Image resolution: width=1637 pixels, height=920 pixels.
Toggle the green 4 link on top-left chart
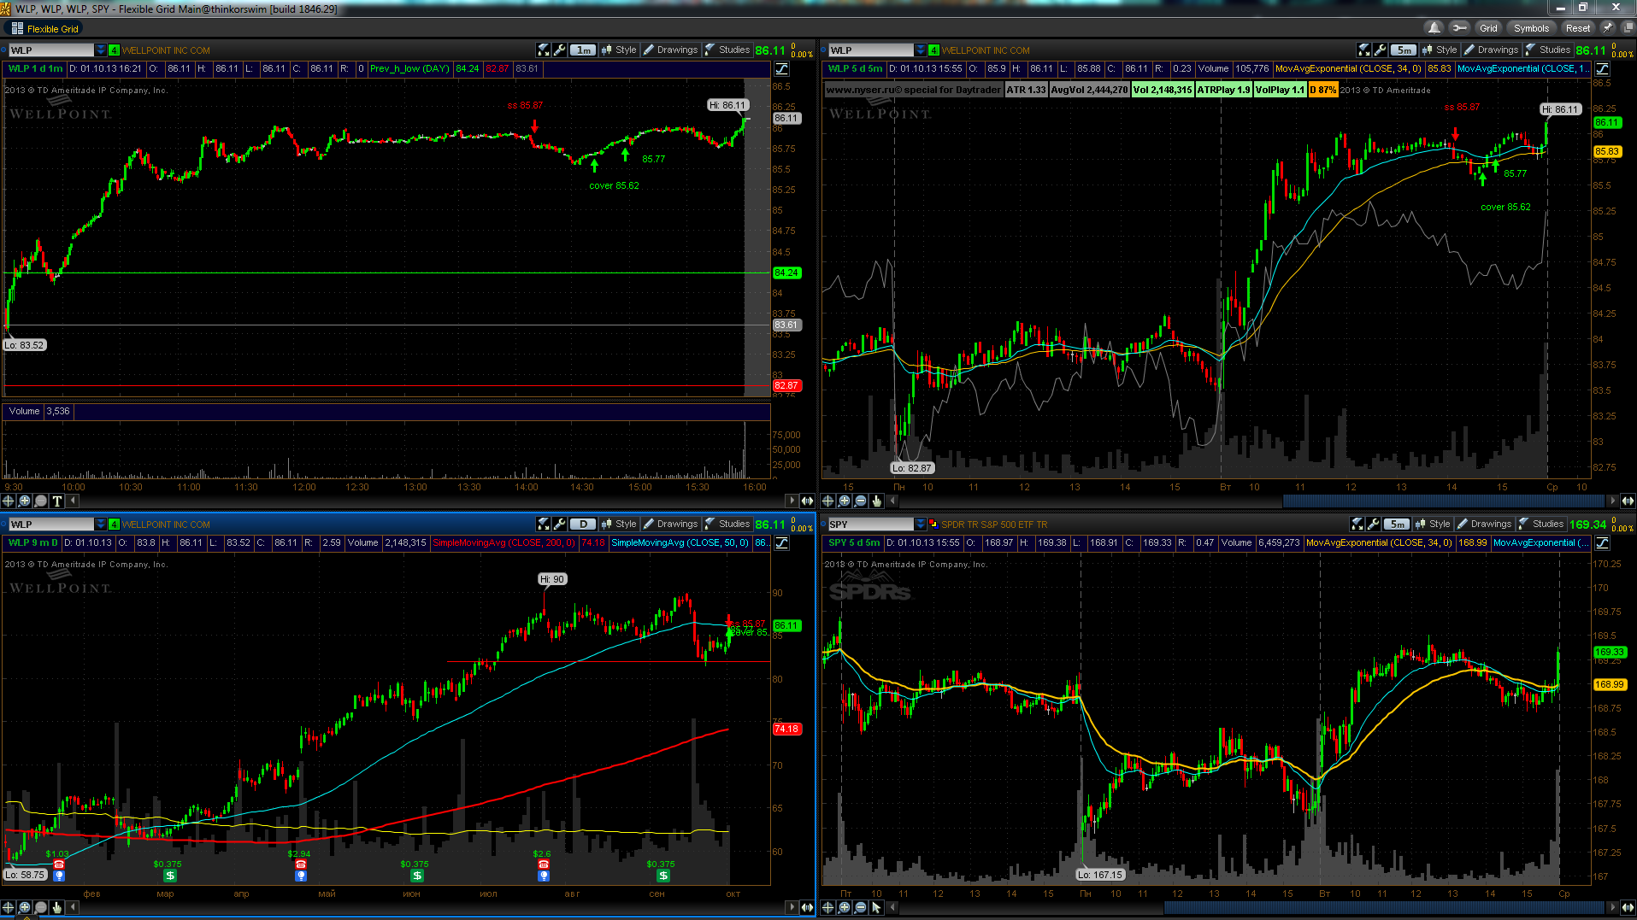[114, 50]
